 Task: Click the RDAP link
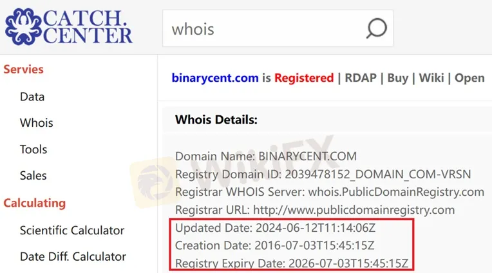[361, 78]
